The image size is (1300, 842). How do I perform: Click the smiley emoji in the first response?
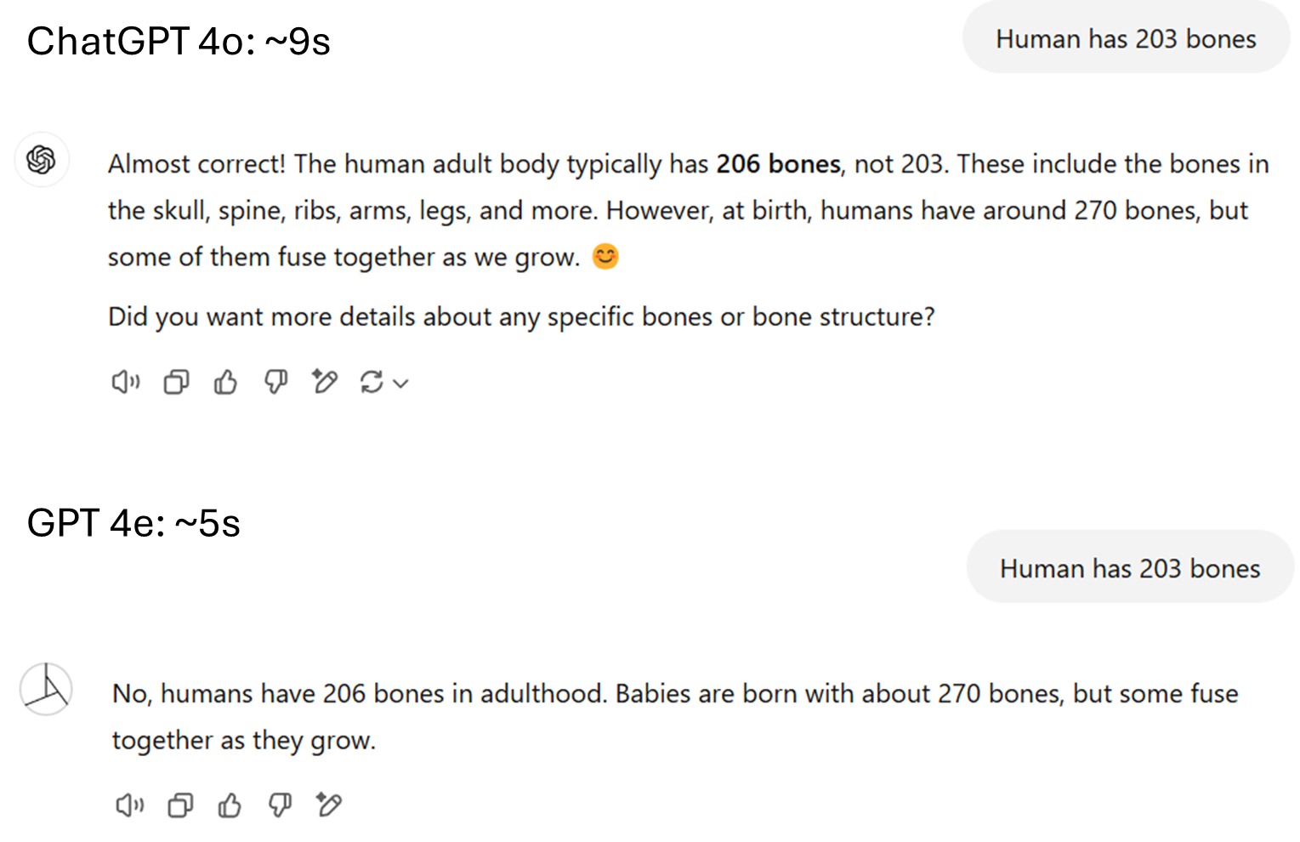pyautogui.click(x=605, y=256)
